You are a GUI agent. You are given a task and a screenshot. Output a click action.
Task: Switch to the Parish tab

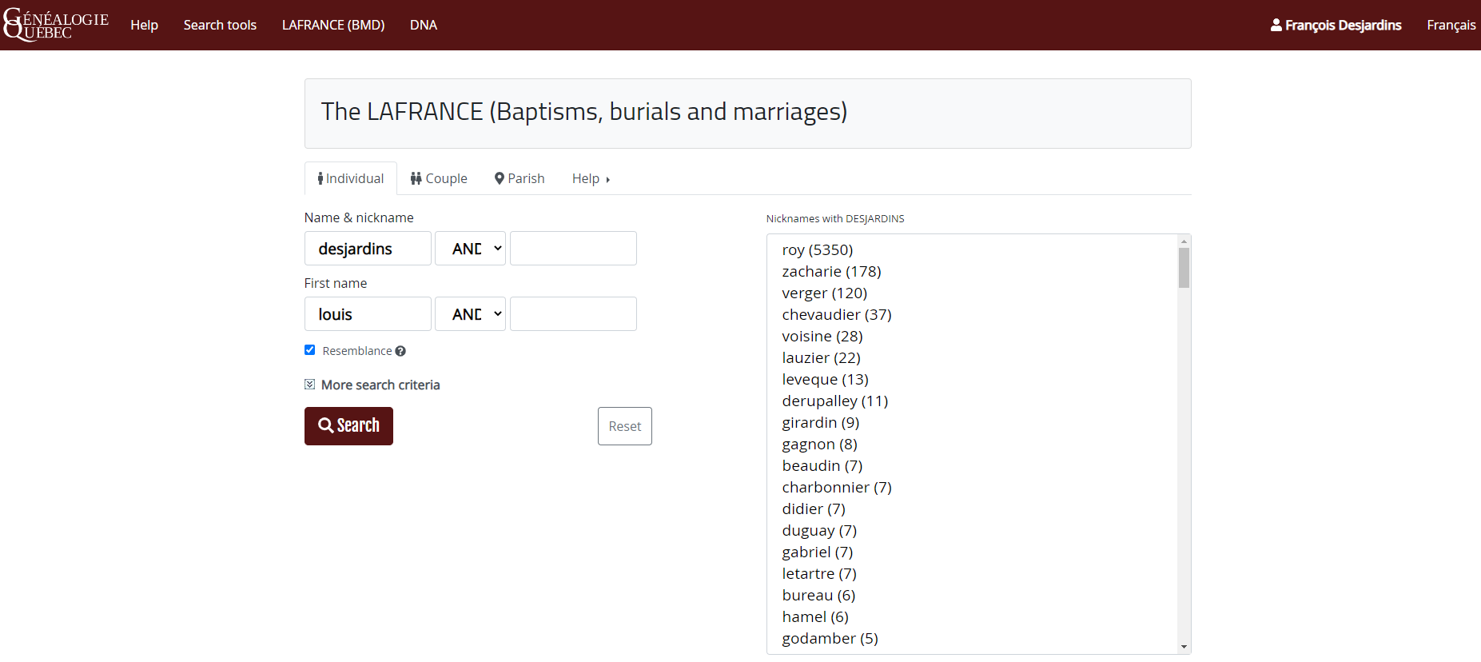(x=520, y=178)
